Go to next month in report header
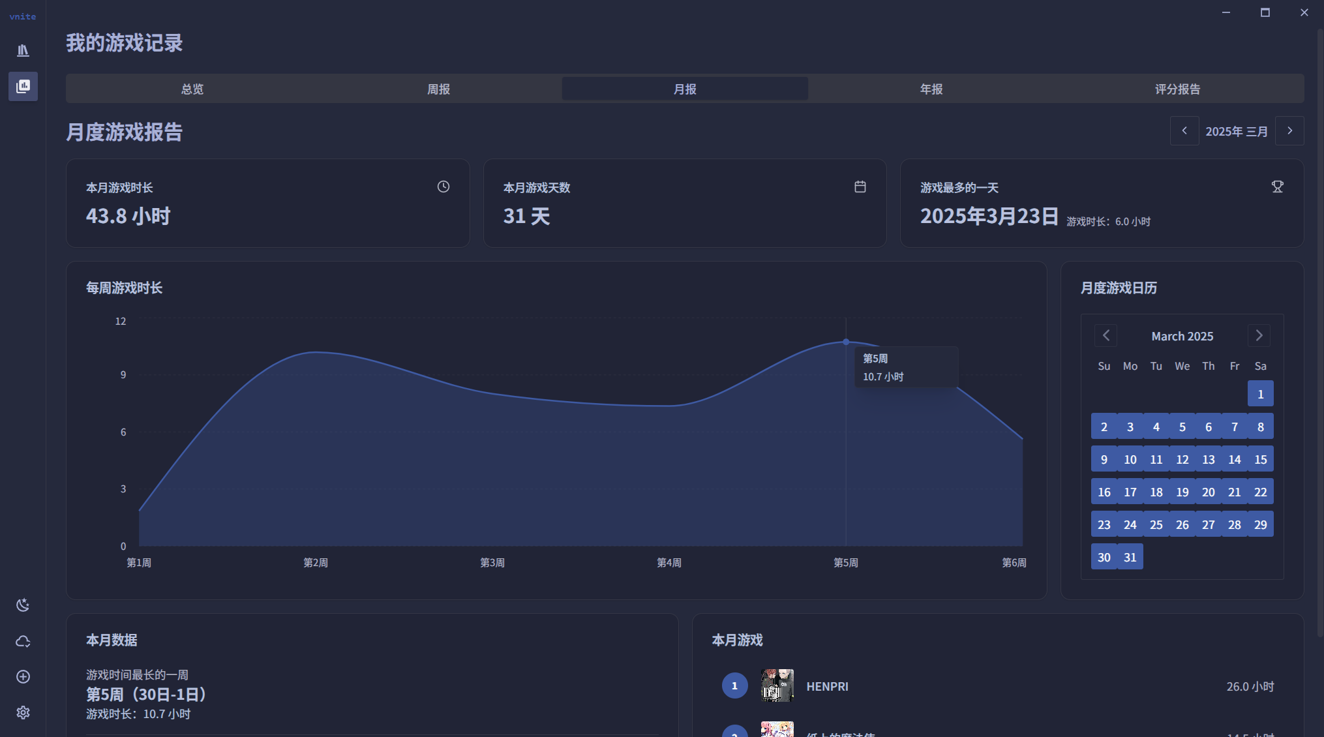 1289,130
